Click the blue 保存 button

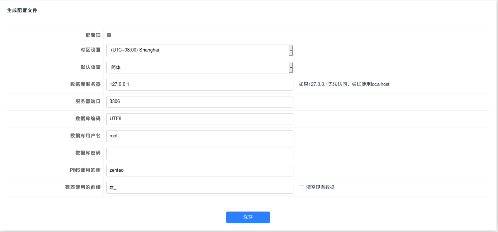(x=248, y=217)
